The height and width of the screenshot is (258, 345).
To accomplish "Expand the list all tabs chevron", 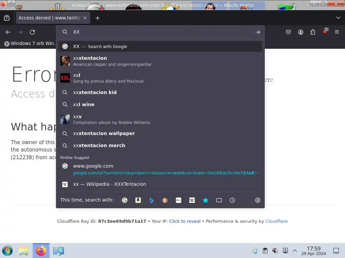I will pos(338,18).
